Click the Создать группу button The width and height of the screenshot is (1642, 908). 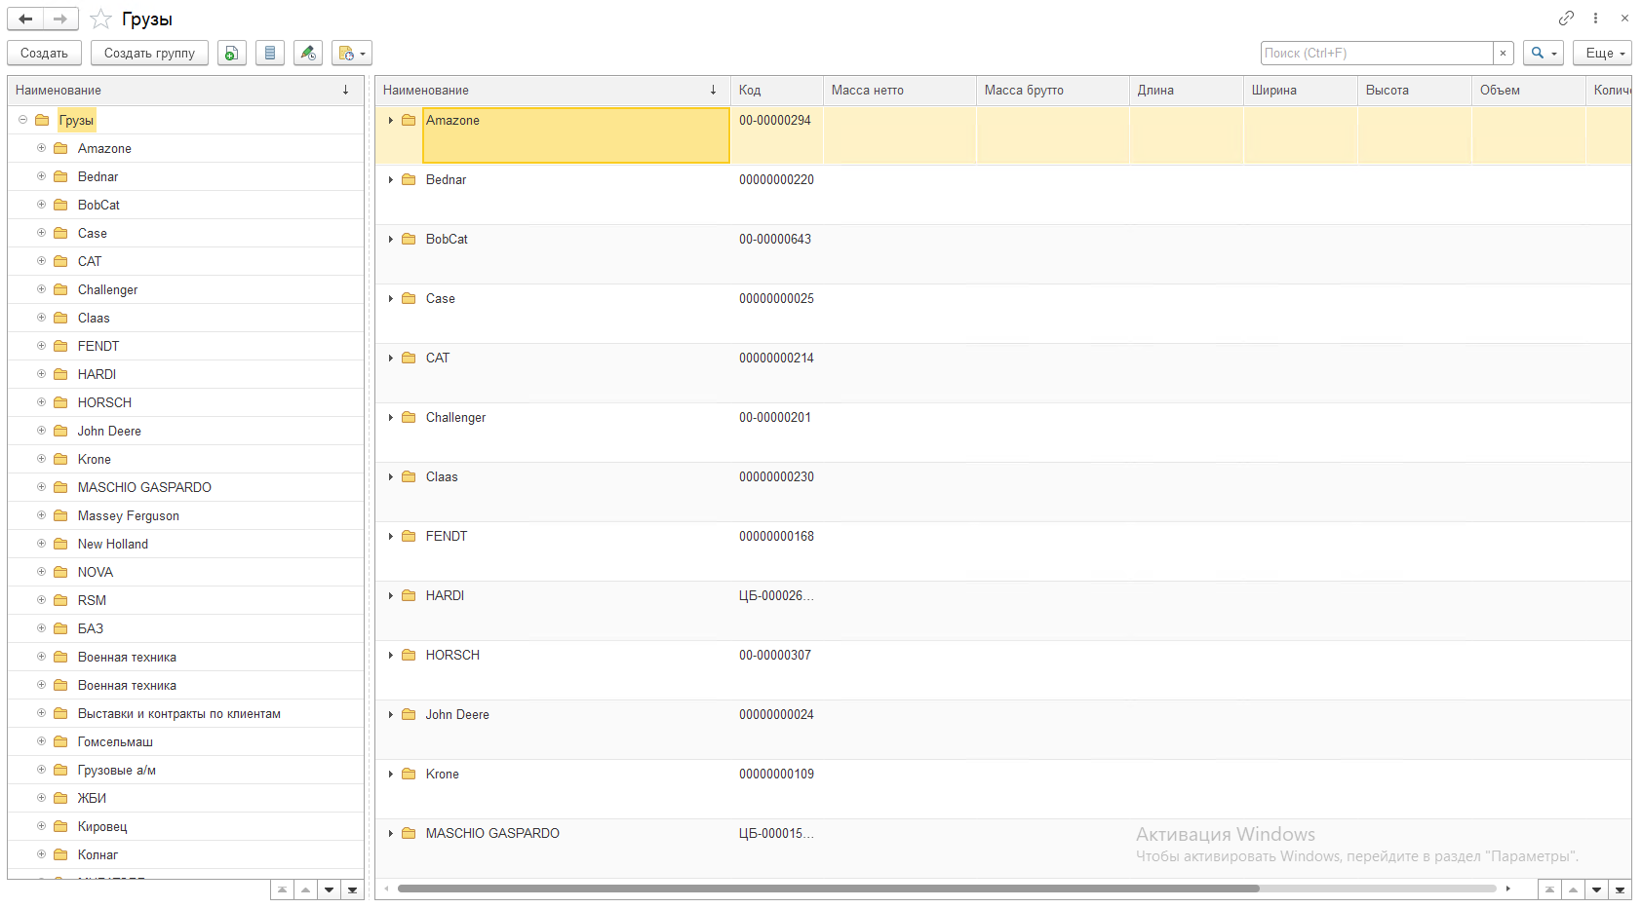click(149, 54)
